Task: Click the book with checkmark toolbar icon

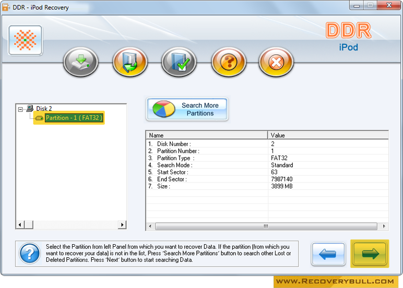Action: [179, 62]
